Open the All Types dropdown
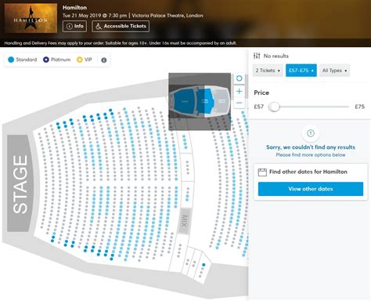 [x=334, y=71]
